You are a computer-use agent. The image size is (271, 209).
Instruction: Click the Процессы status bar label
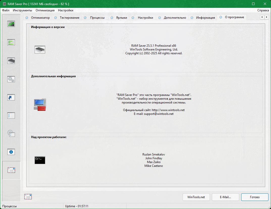pos(10,206)
